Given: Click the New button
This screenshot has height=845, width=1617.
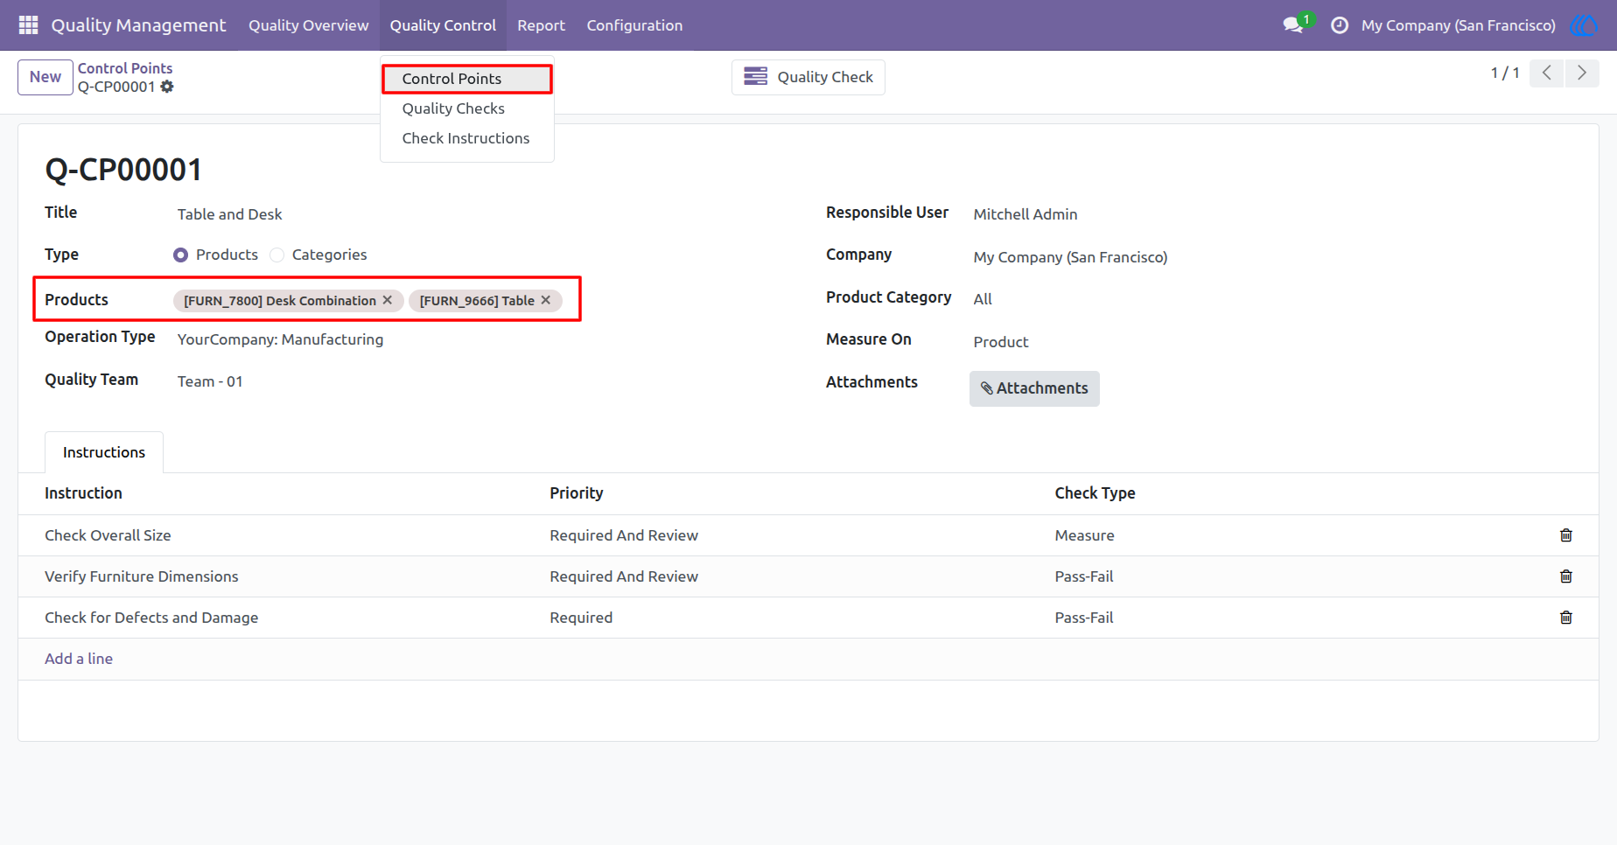Looking at the screenshot, I should coord(45,77).
